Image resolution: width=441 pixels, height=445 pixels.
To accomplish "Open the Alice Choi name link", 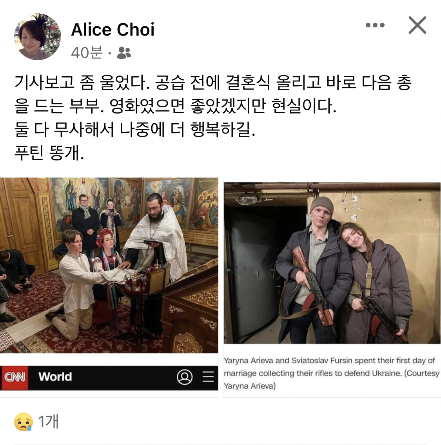I will point(113,29).
